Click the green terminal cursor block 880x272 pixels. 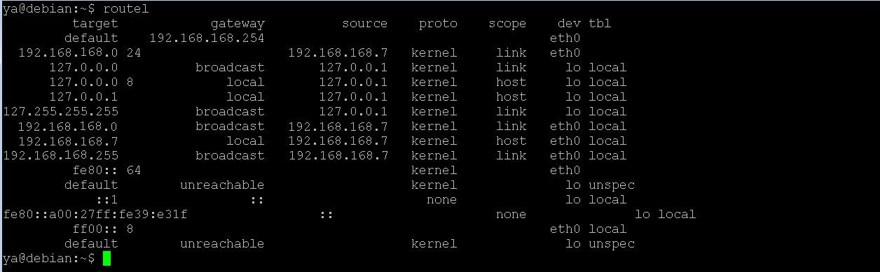click(106, 259)
